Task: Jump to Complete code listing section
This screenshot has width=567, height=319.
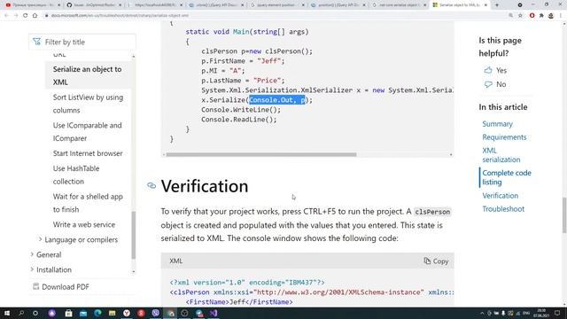Action: 507,177
